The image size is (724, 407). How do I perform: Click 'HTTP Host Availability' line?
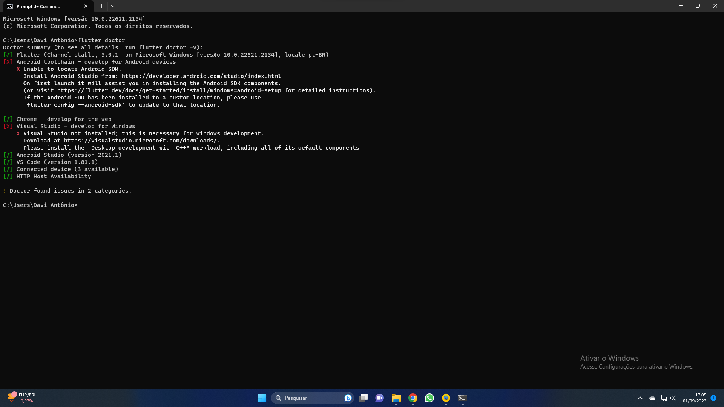point(54,176)
